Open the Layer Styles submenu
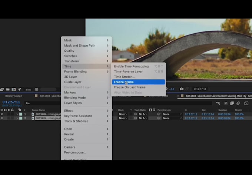 click(x=86, y=103)
